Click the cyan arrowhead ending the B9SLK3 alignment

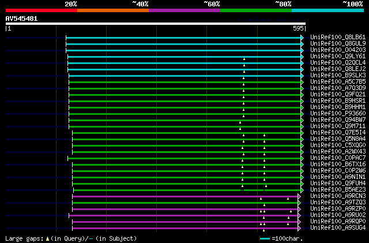pyautogui.click(x=302, y=76)
